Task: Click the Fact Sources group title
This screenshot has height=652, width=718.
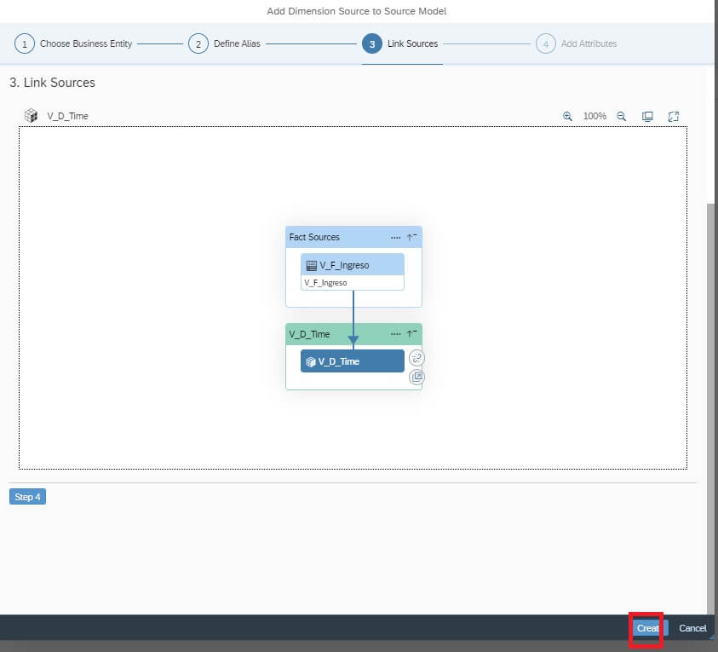Action: click(314, 237)
